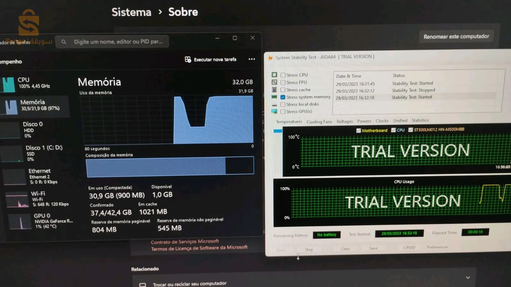Click the CPU performance graph thumbnail

point(9,85)
